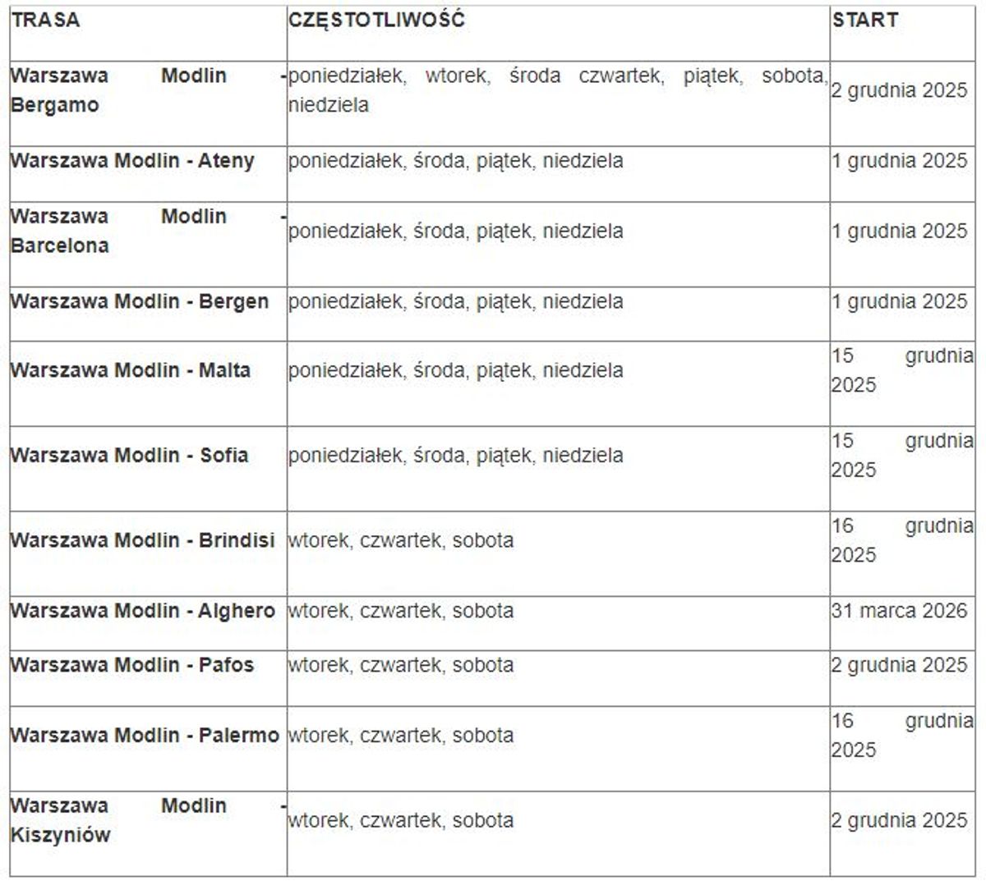Viewport: 986px width, 890px height.
Task: Click the Warszawa Modlin - Malta route
Action: pyautogui.click(x=131, y=371)
